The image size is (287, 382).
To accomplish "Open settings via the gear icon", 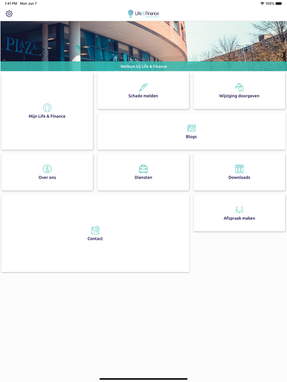I will [9, 13].
